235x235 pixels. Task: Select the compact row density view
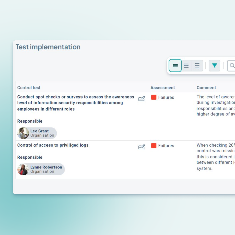(x=175, y=66)
